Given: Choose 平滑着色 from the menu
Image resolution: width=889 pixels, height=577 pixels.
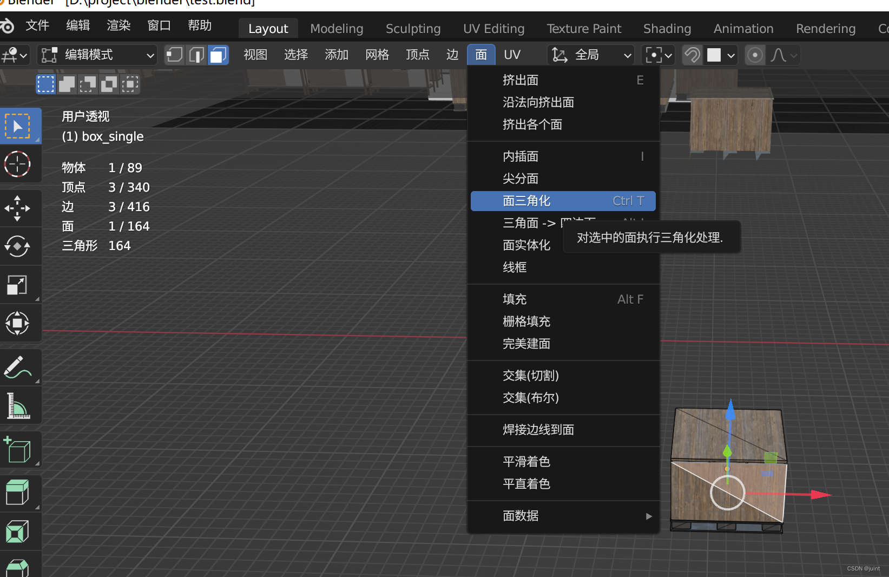Looking at the screenshot, I should click(x=526, y=461).
